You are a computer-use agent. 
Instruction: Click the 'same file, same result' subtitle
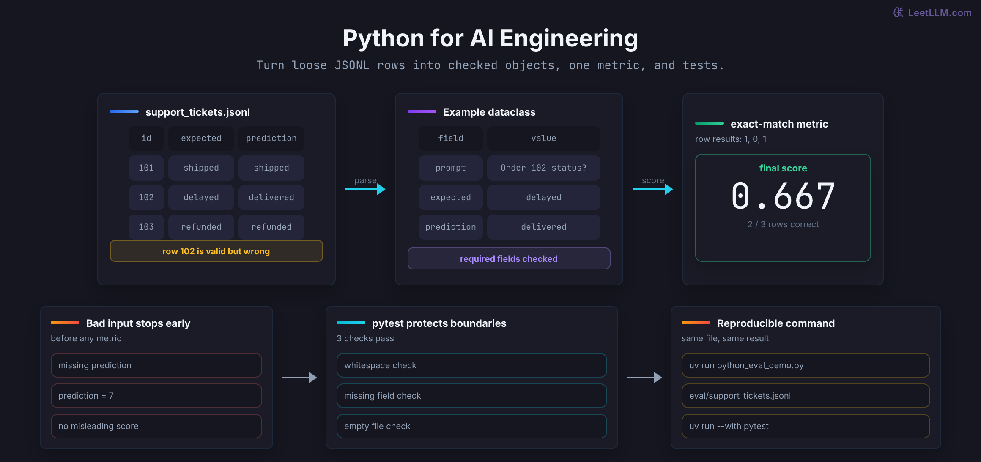coord(725,338)
